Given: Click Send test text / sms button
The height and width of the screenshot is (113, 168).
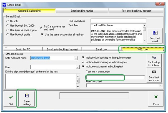Looking at the screenshot, I should (154, 75).
